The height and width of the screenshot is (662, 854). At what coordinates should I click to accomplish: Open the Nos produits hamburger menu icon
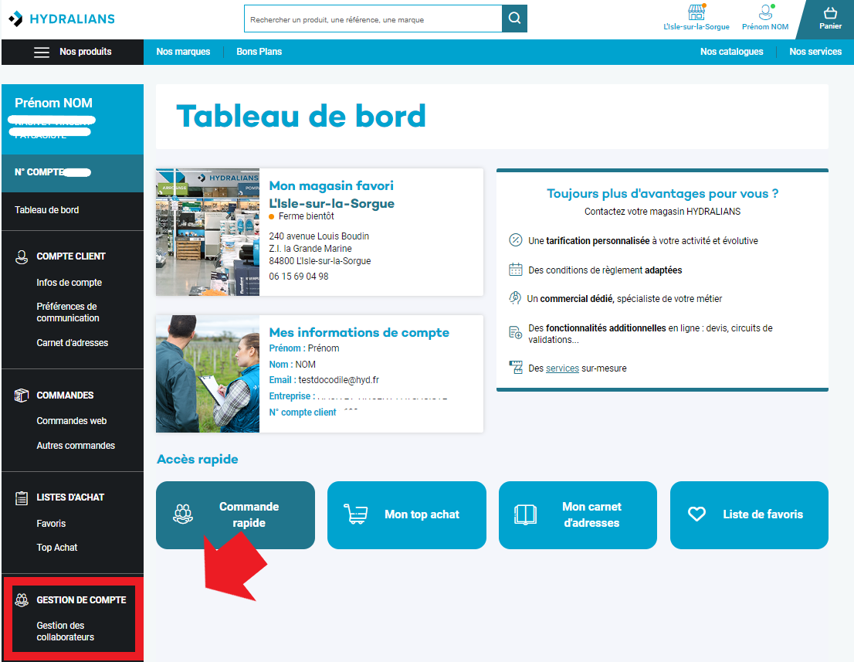(42, 52)
